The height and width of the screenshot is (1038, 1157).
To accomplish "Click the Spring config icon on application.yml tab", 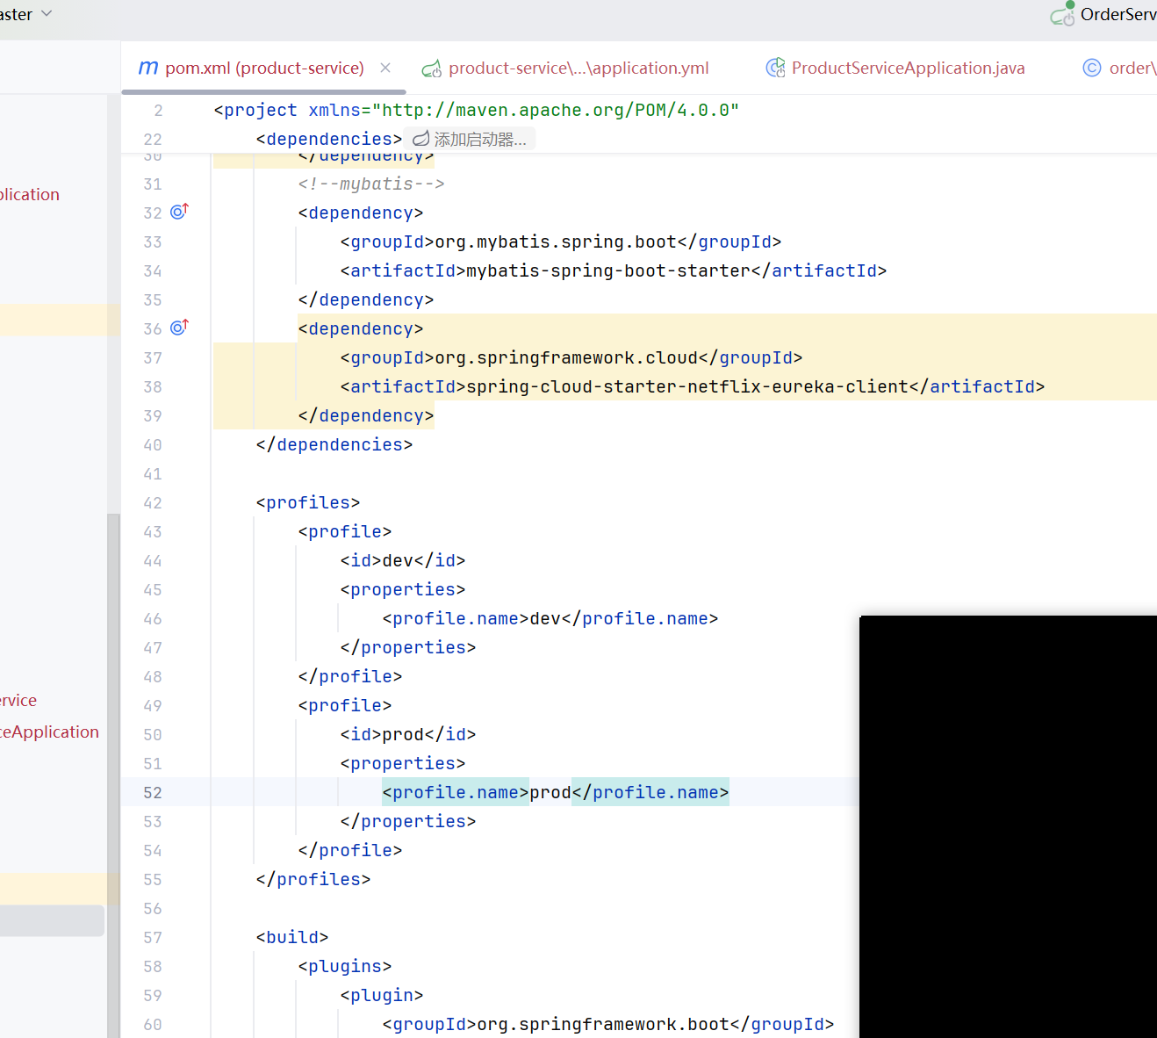I will click(431, 68).
